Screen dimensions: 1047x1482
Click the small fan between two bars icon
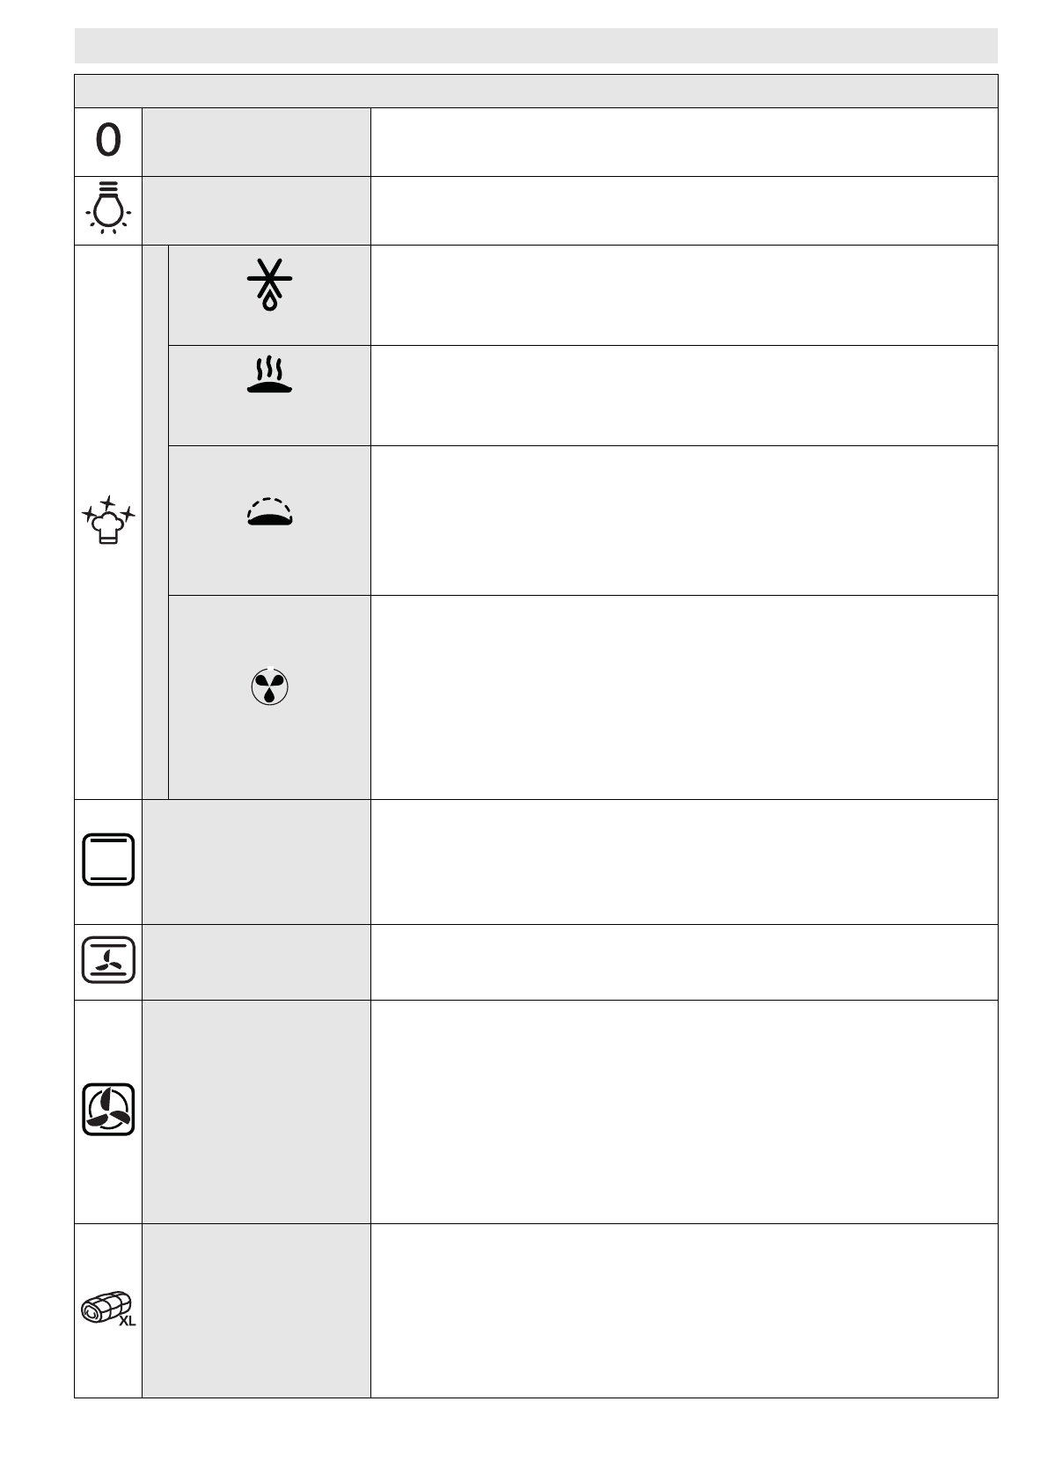108,960
